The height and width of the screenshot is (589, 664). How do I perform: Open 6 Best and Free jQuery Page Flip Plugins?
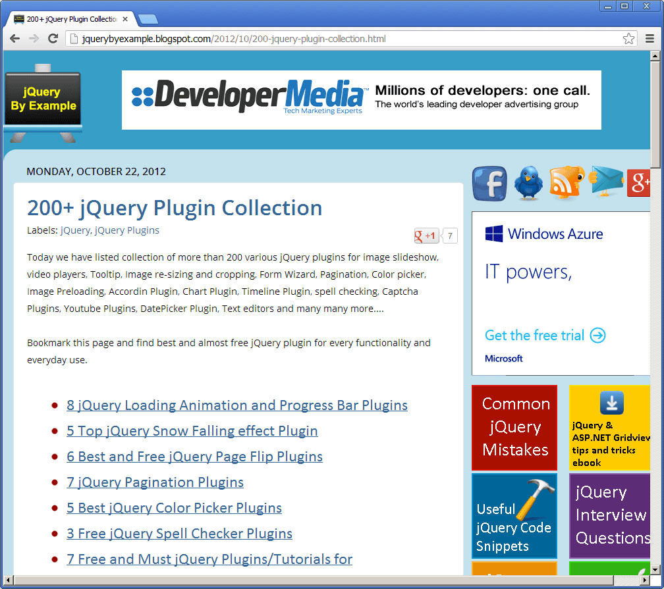pos(194,457)
